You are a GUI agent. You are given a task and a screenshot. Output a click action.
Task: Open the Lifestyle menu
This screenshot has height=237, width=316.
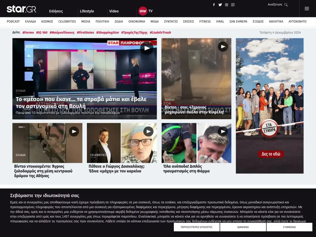click(x=87, y=11)
